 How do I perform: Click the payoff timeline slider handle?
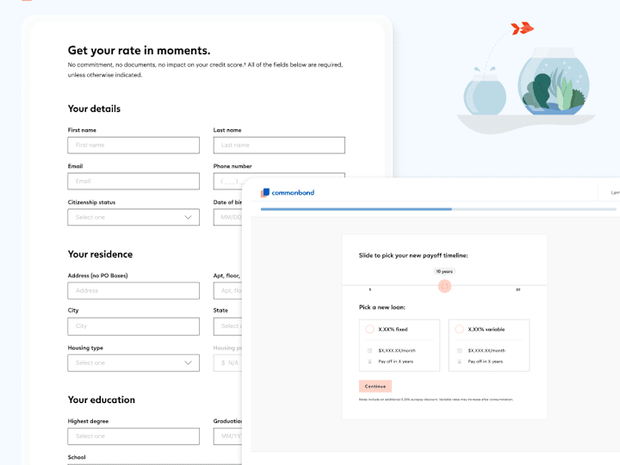point(444,286)
